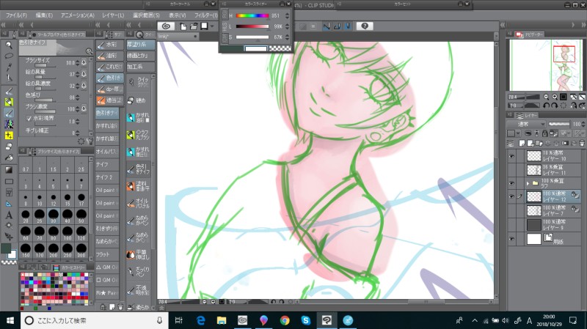Open a file using the toolbar folder icon
Screen dimensions: 587x329
point(194,26)
